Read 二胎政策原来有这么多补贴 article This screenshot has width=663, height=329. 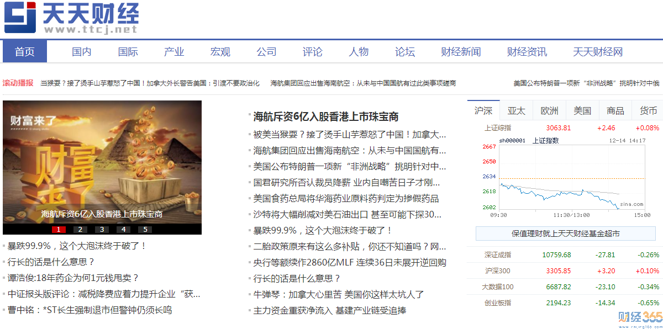[349, 246]
